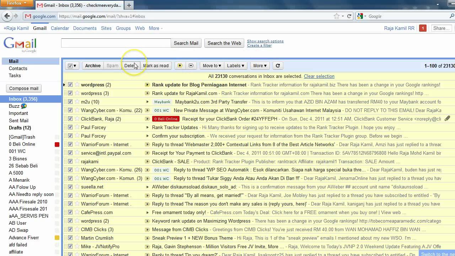Viewport: 455px width, 256px height.
Task: Toggle importance marker on CIMB Clicks row
Action: click(147, 229)
